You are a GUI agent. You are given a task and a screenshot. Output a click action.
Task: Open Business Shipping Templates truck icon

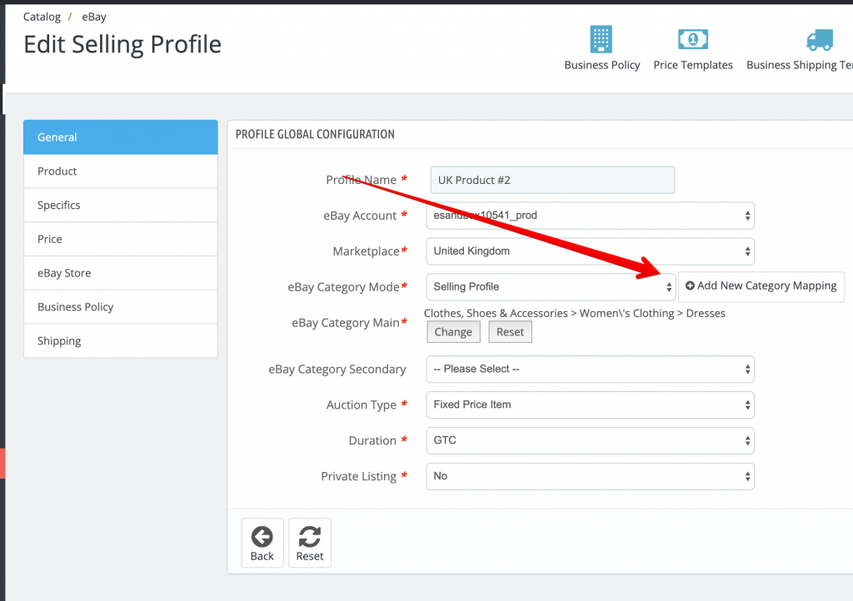pos(820,40)
